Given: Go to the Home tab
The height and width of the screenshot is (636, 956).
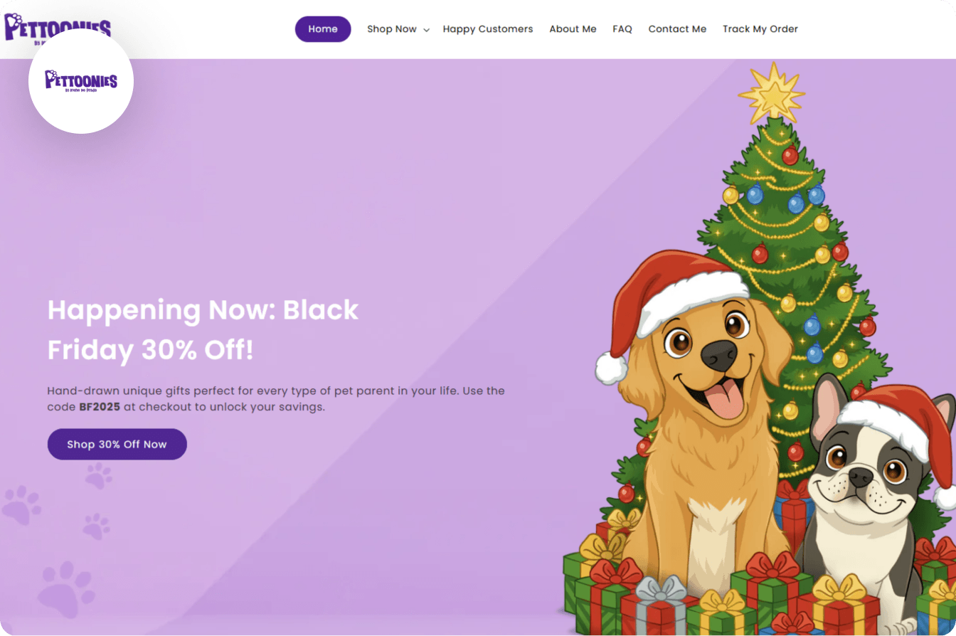Looking at the screenshot, I should point(323,29).
